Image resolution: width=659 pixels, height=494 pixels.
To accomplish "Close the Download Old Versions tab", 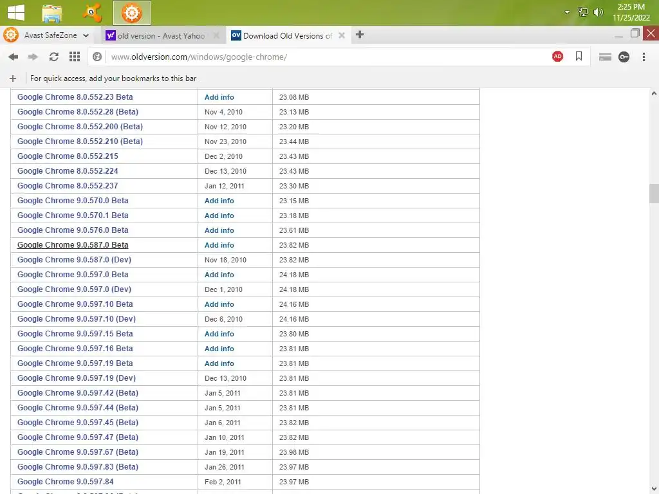I will 342,35.
